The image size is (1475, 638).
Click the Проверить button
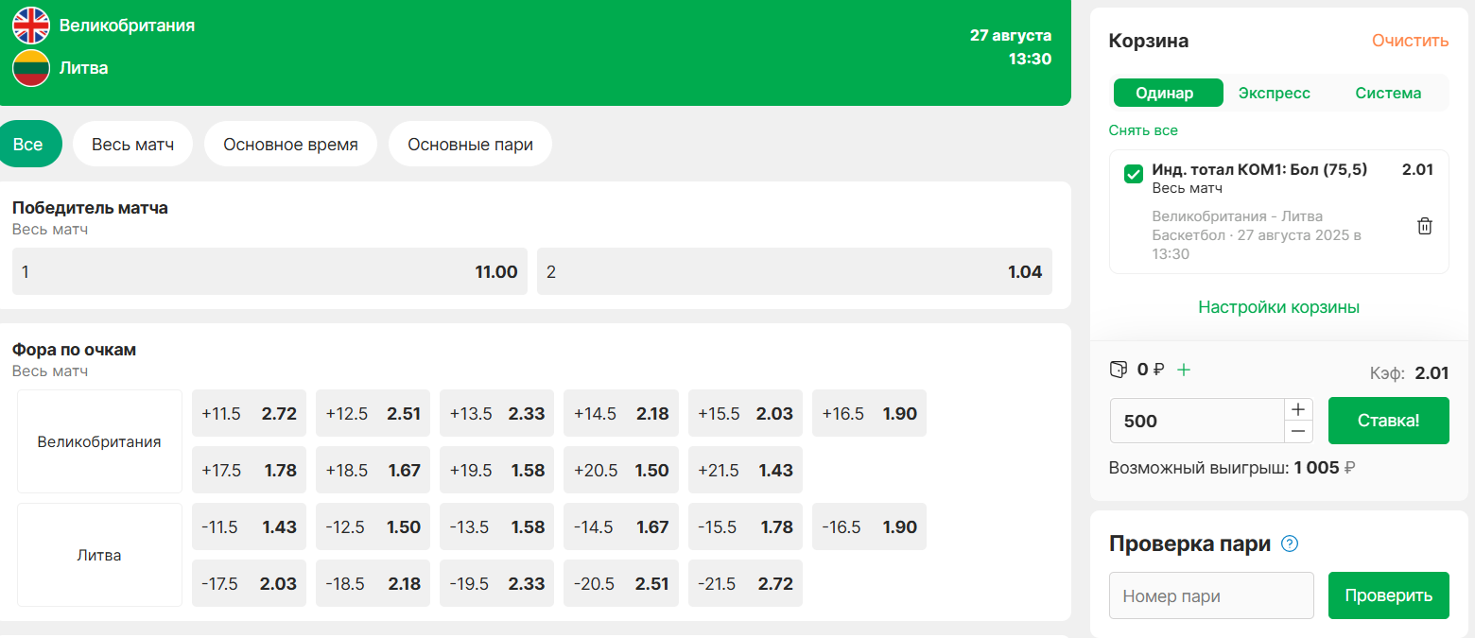[x=1389, y=595]
